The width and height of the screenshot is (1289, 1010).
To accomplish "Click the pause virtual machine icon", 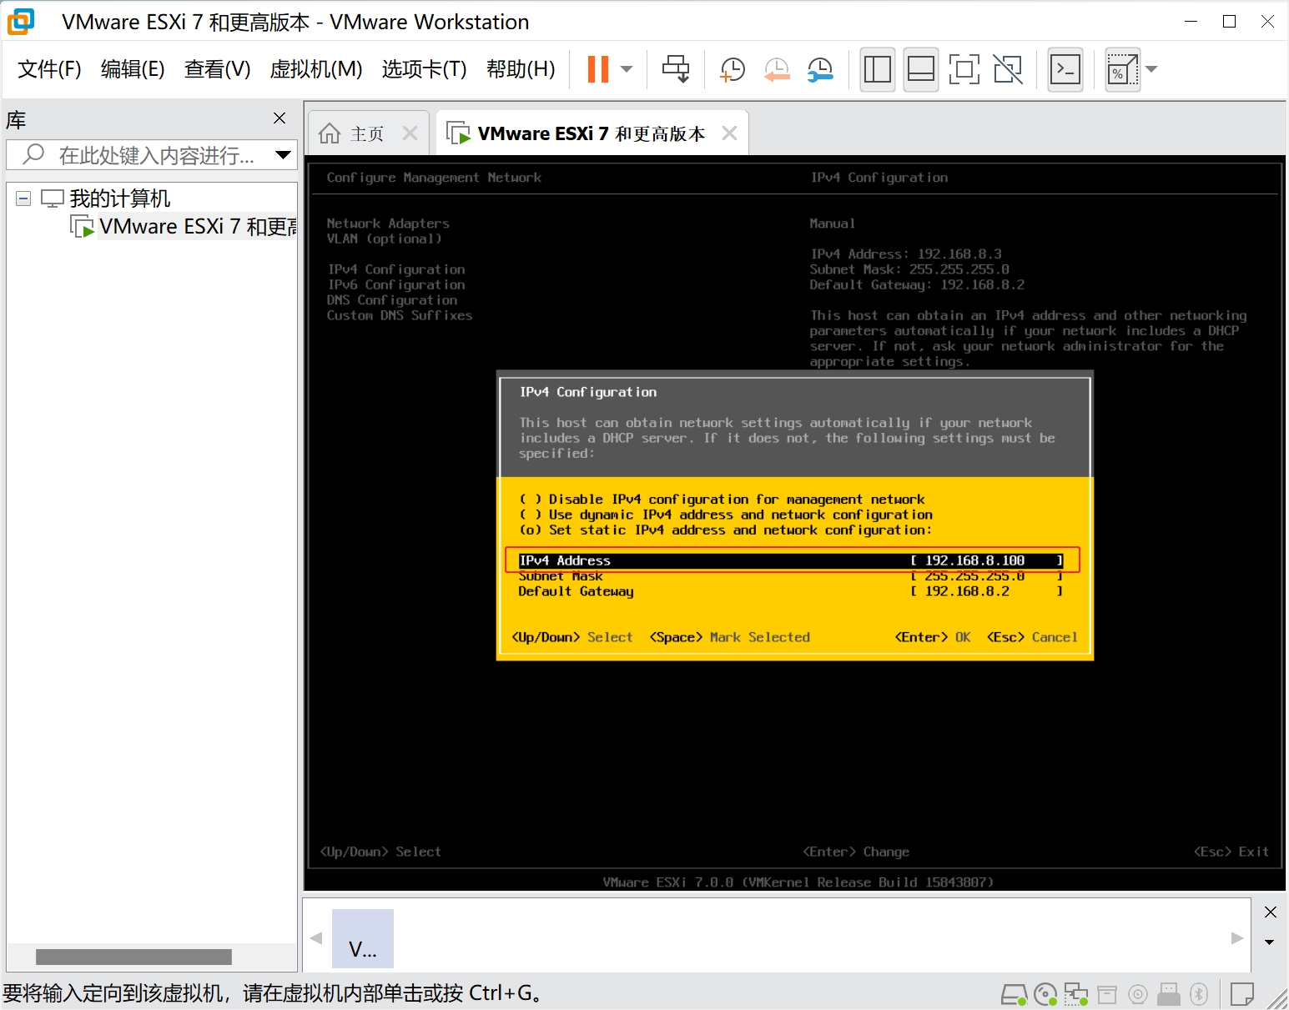I will [x=597, y=69].
